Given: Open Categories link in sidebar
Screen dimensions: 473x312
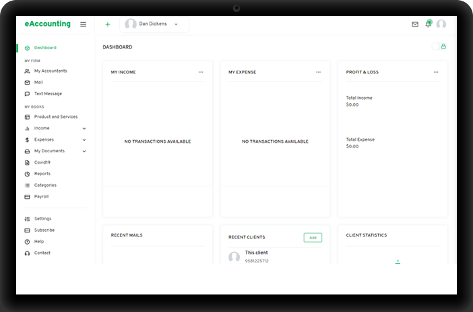Looking at the screenshot, I should point(45,185).
